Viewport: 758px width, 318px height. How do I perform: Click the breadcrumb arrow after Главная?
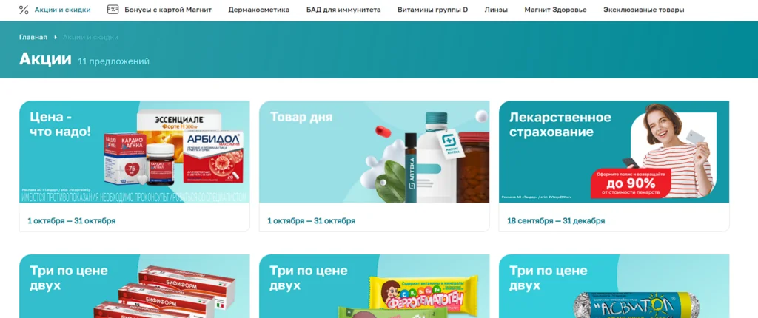click(56, 37)
